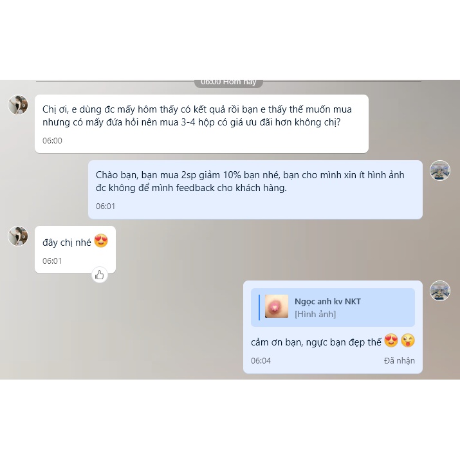Click the "Đã nhận" delivery status

[400, 360]
